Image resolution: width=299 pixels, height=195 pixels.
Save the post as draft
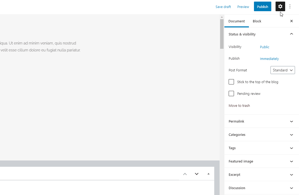coord(223,6)
